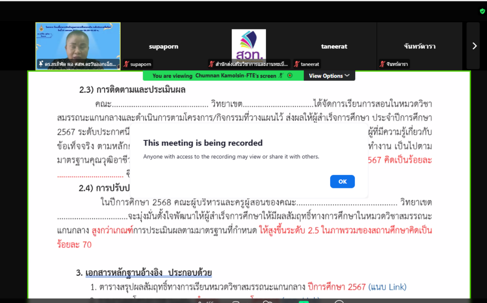
Task: Click the red recording indicator in the sharing banner
Action: pos(290,76)
